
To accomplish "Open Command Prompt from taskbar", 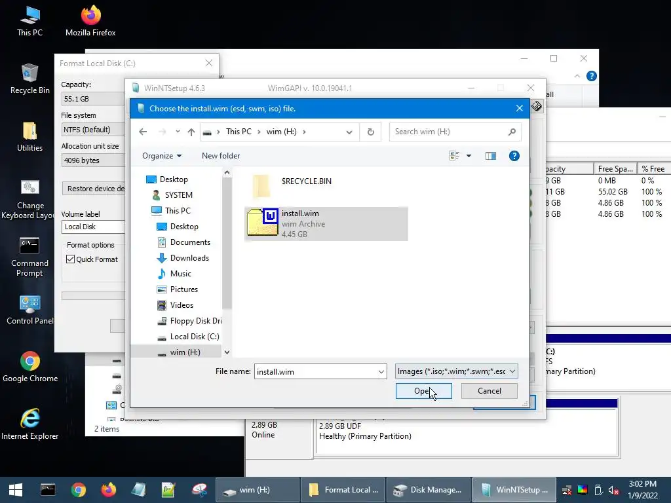I will (48, 490).
